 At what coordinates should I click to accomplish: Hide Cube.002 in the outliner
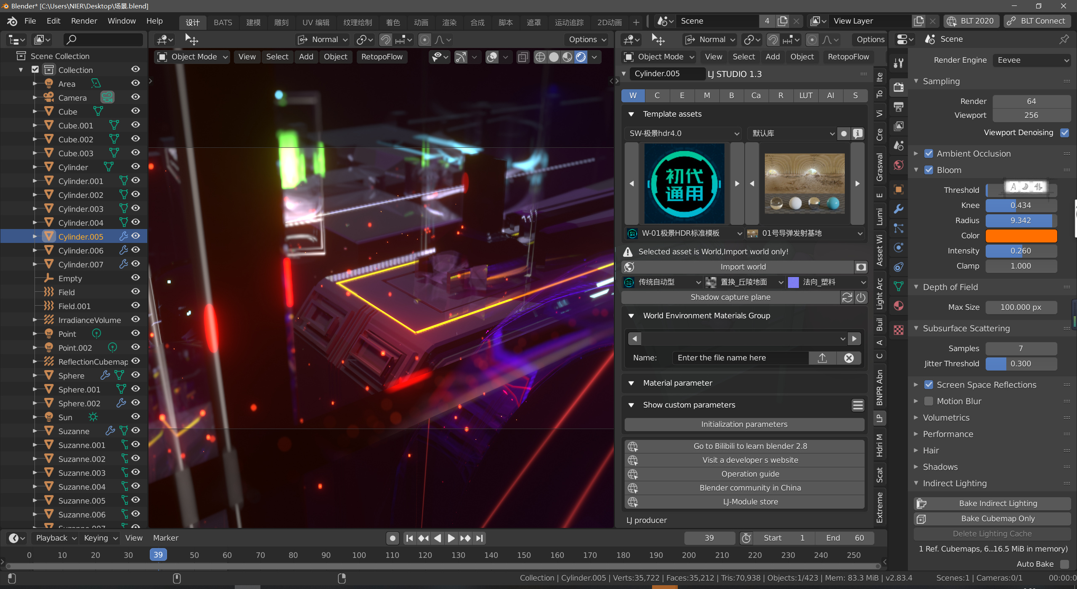point(135,139)
